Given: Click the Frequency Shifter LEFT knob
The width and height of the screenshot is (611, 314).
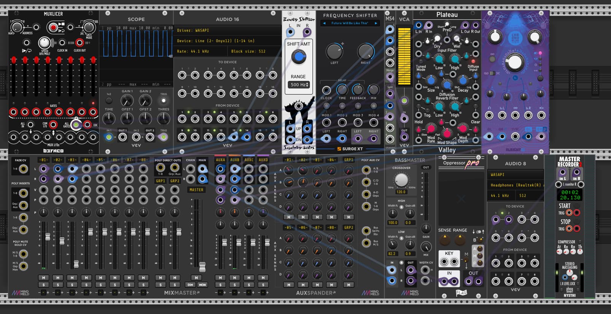Looking at the screenshot, I should [x=334, y=52].
